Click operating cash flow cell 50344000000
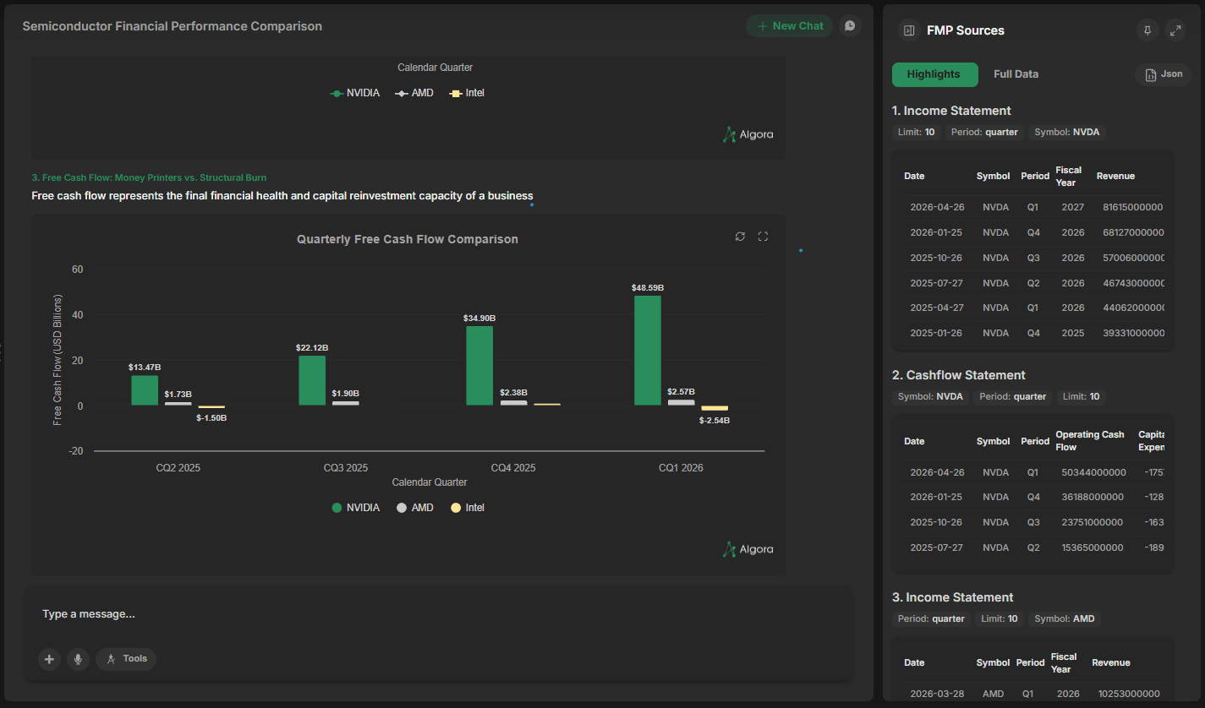The image size is (1205, 708). [x=1093, y=472]
